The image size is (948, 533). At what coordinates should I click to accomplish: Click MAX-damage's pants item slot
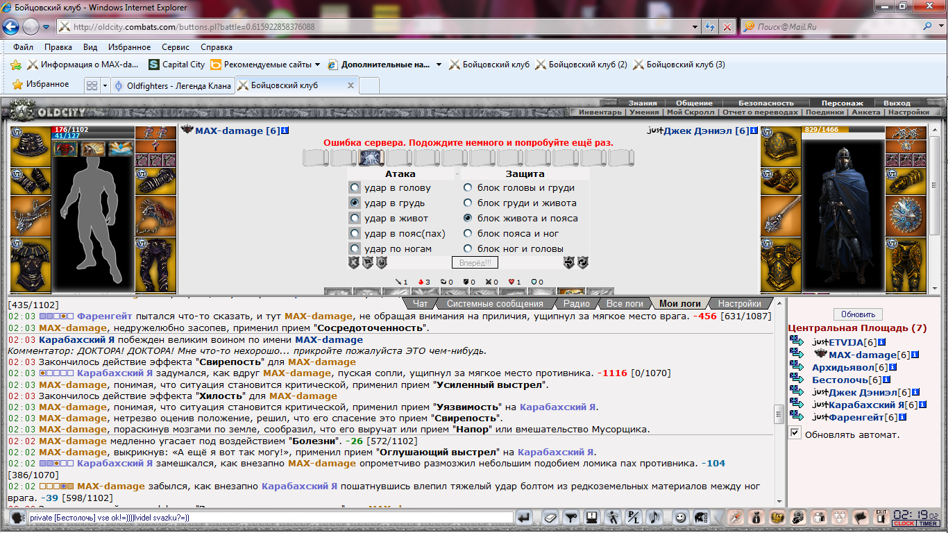click(x=155, y=264)
